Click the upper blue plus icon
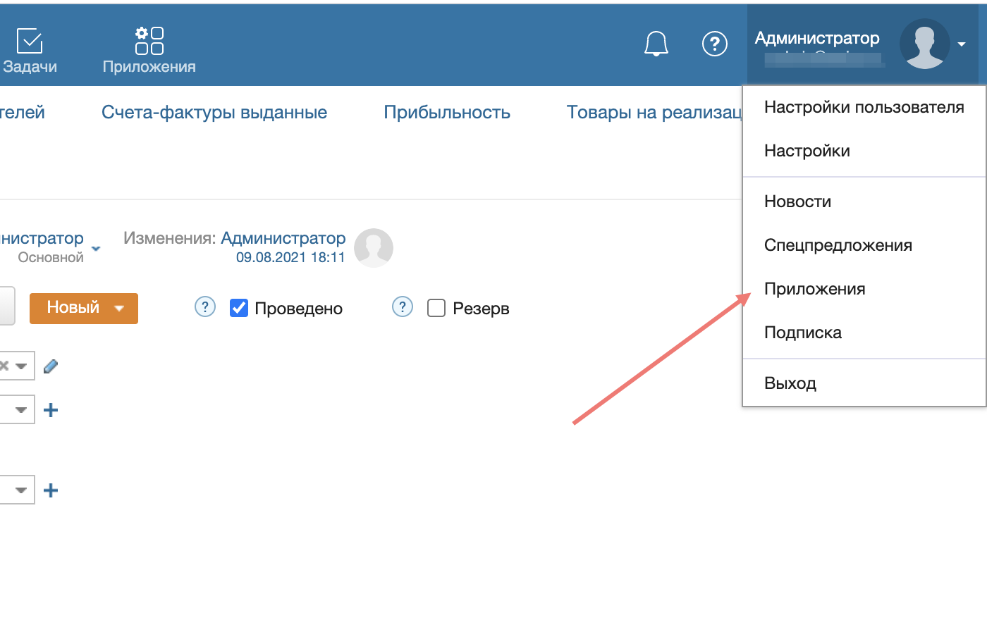 [51, 410]
